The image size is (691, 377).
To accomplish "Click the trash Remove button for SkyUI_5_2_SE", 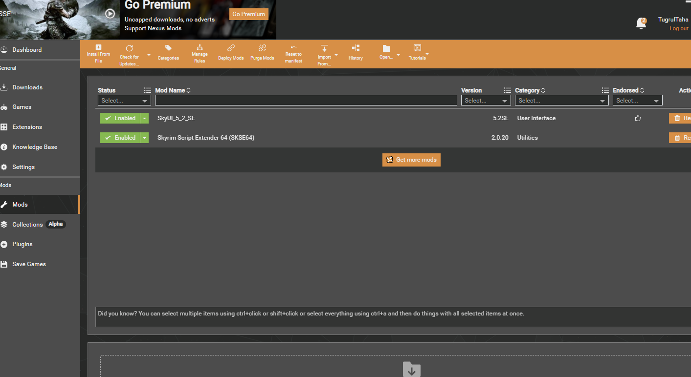I will coord(680,118).
